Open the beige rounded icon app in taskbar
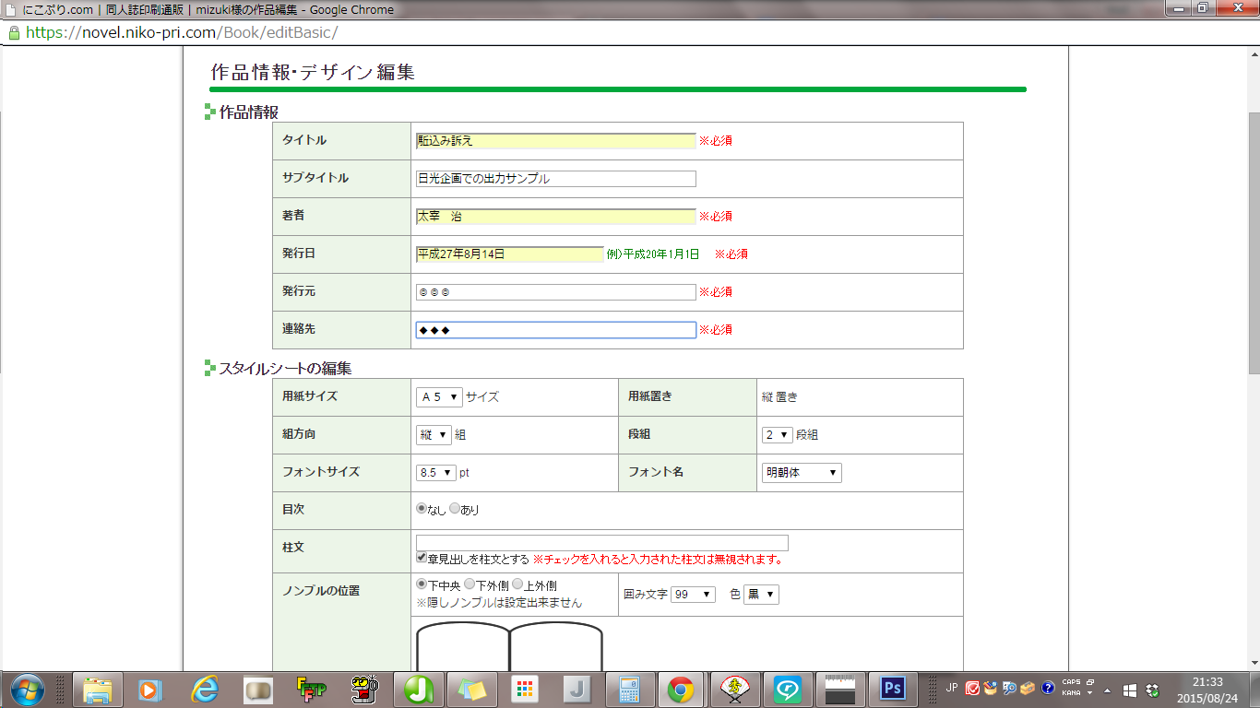Viewport: 1260px width, 708px height. (x=257, y=689)
